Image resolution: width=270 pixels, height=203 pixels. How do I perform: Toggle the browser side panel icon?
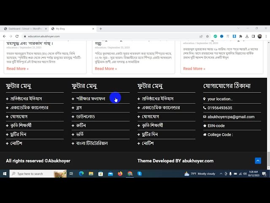253,36
